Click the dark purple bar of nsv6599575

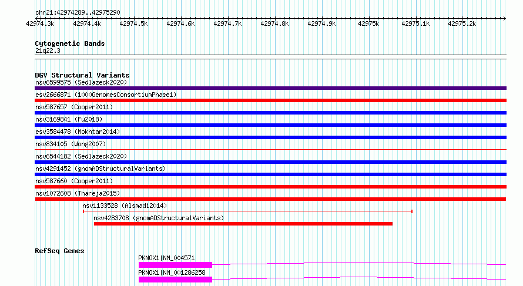pos(270,88)
